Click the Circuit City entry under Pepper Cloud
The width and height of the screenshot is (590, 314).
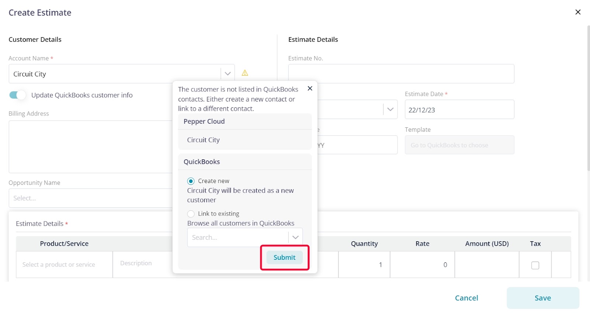pos(203,140)
